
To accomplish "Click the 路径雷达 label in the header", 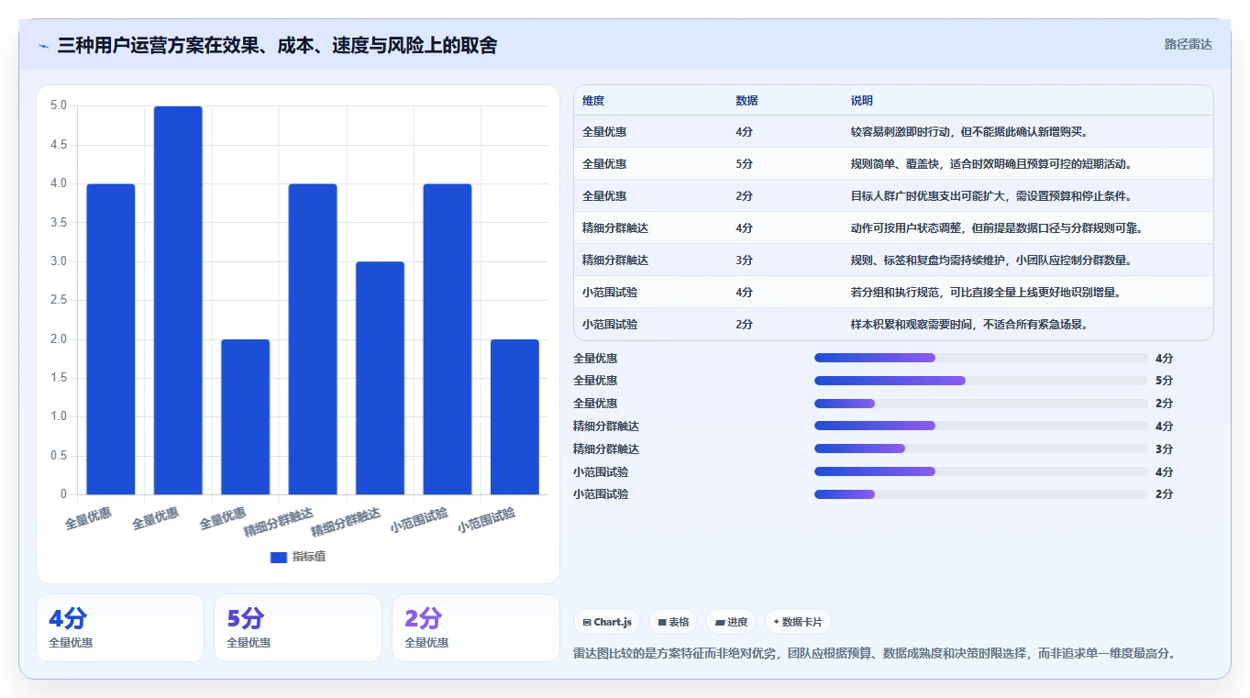I will [x=1188, y=44].
